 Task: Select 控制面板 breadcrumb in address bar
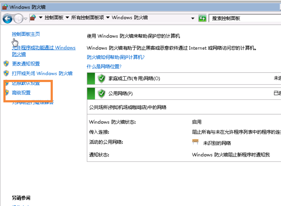coord(54,18)
